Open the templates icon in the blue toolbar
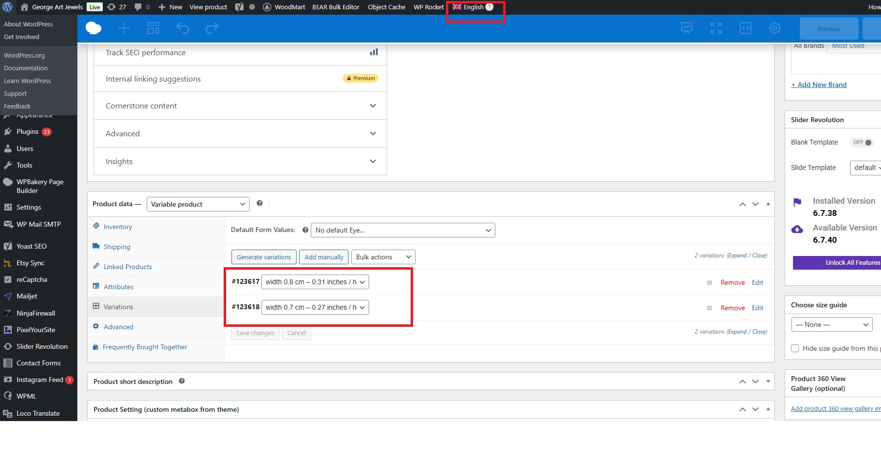Viewport: 881px width, 467px height. [x=153, y=28]
